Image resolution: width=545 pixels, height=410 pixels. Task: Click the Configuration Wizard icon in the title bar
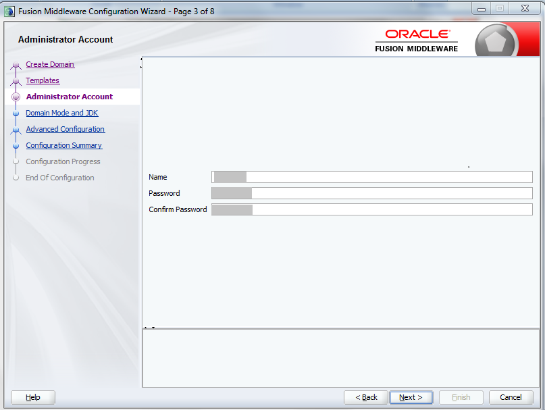7,9
